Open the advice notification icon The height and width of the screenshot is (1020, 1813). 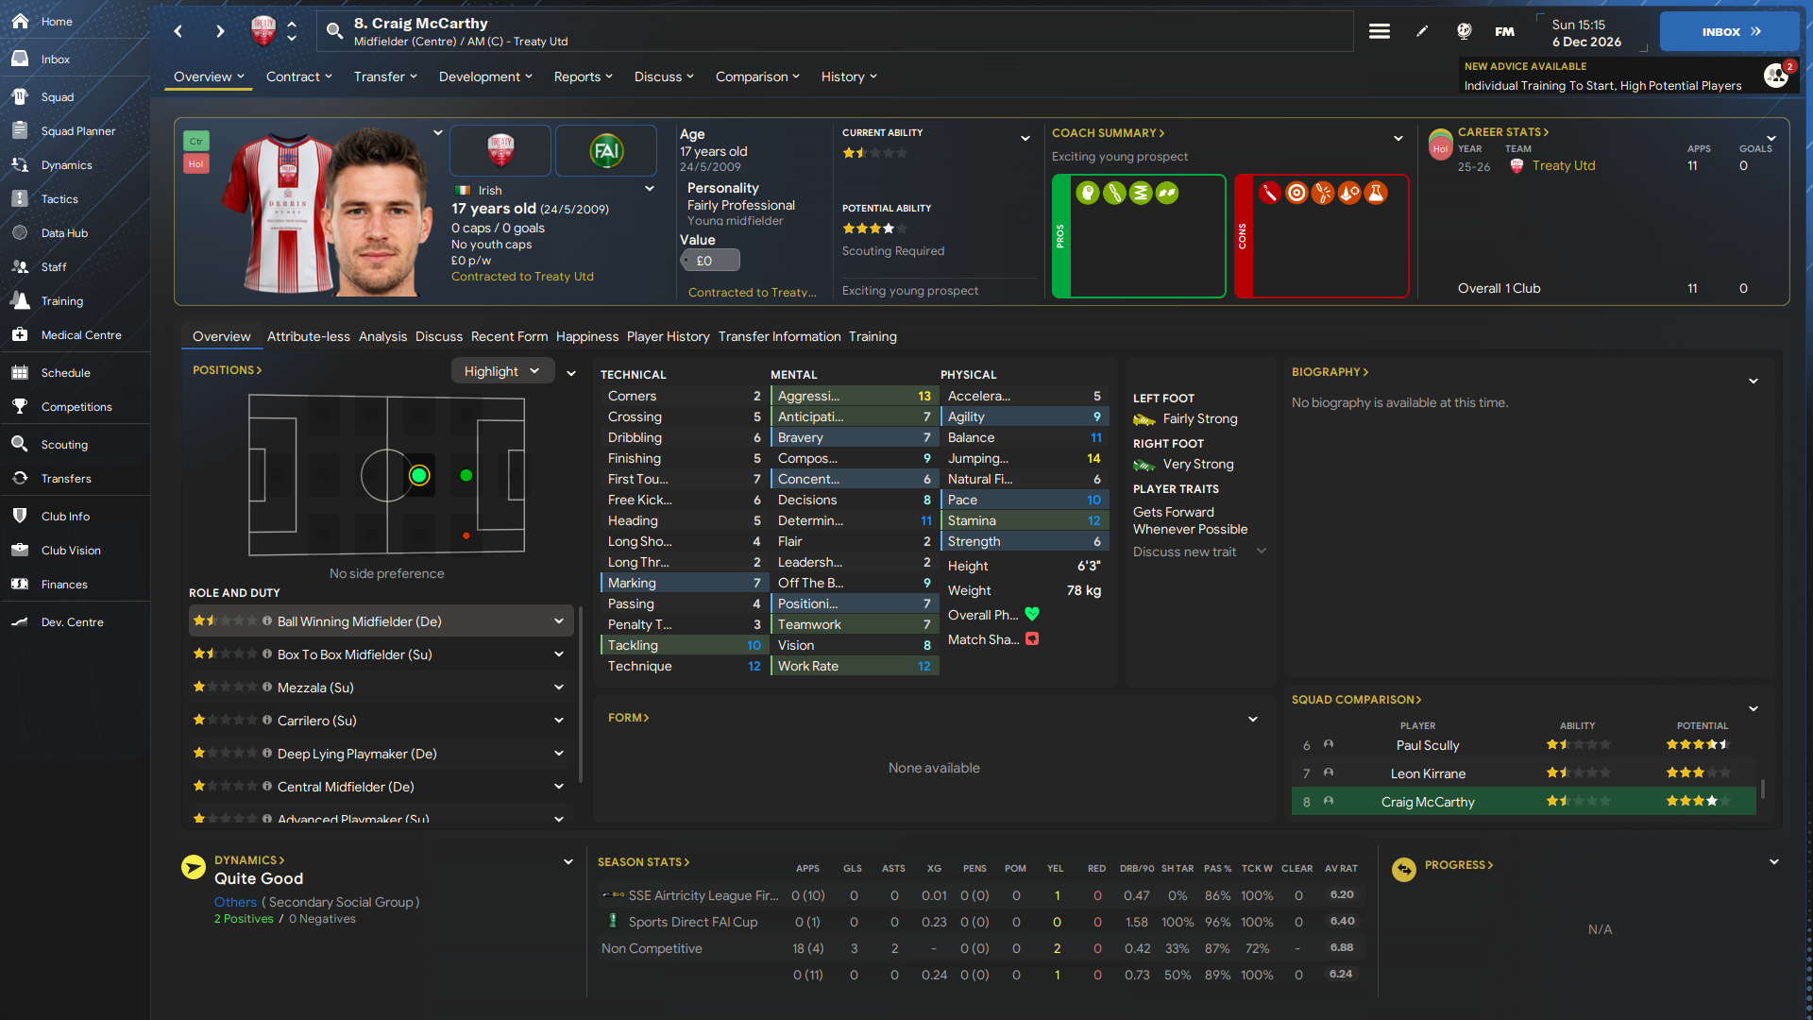point(1776,76)
